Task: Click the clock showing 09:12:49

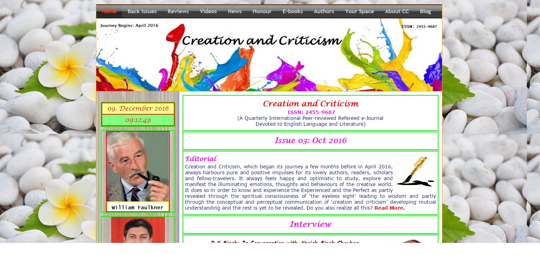Action: point(138,120)
